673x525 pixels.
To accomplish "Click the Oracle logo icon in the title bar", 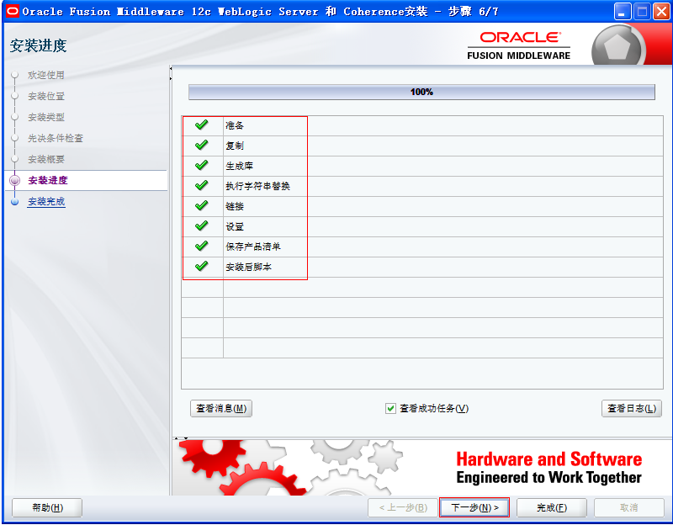I will coord(12,11).
